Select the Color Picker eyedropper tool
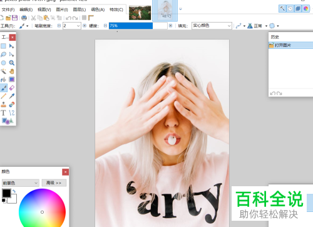Screen dimensions: 313x227 click(x=12, y=96)
